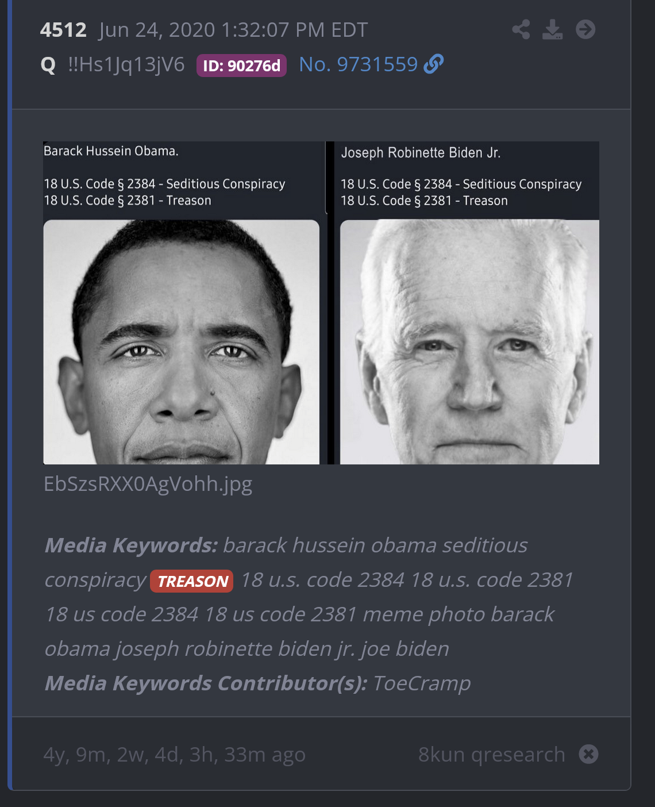This screenshot has height=807, width=655.
Task: Open the Biden portrait image
Action: coord(469,342)
